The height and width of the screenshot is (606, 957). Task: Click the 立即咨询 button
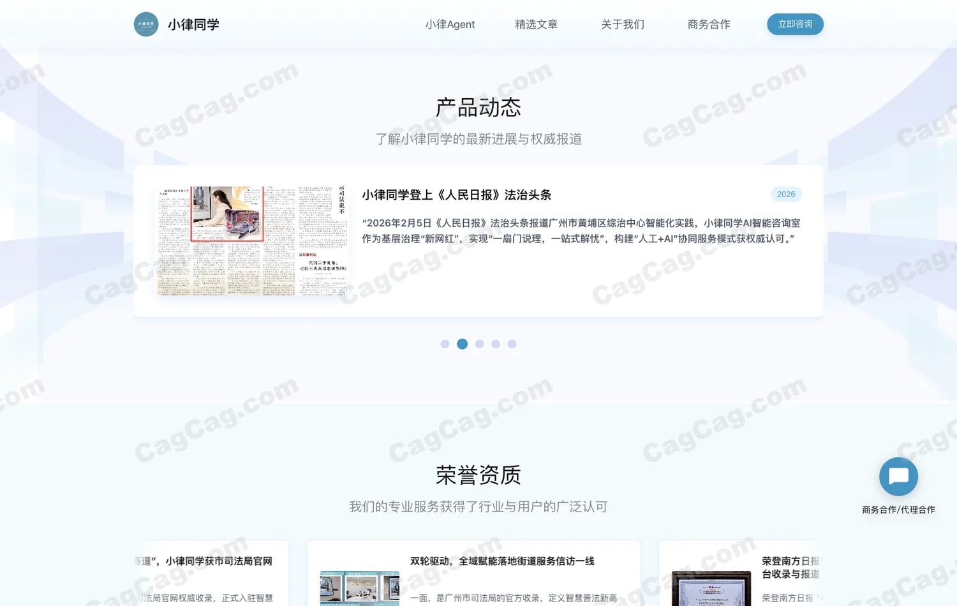[x=795, y=24]
